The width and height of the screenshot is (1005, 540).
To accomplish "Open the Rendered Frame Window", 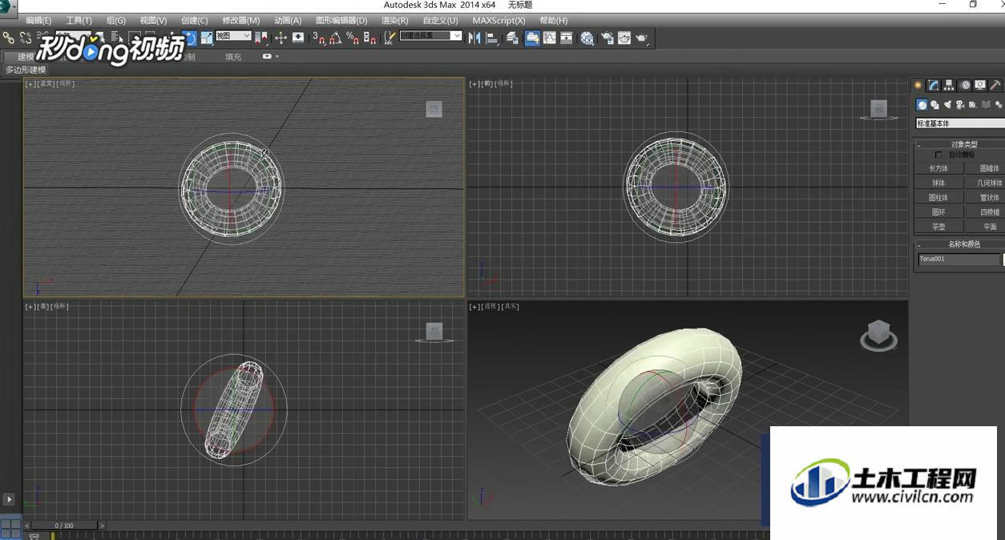I will click(x=624, y=38).
